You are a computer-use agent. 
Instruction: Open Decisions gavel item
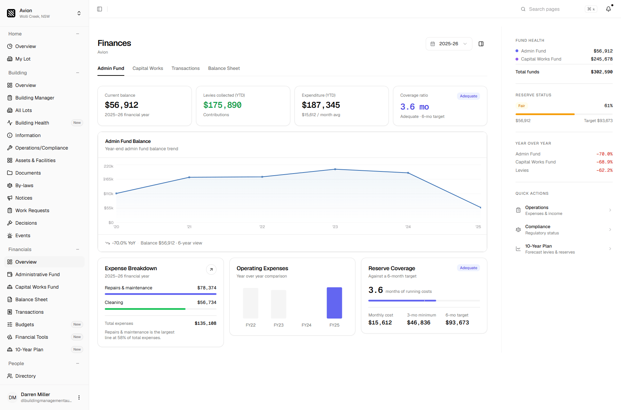click(45, 223)
